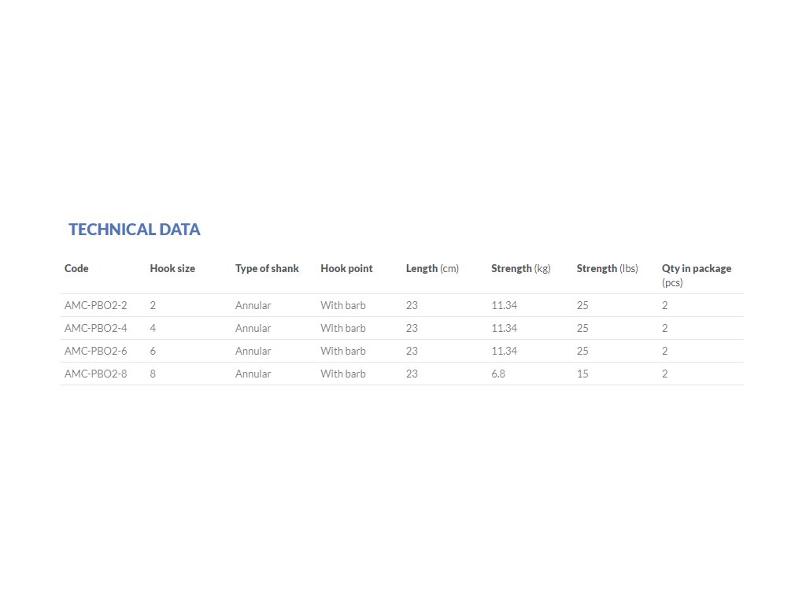Click hook size 8 cell
This screenshot has height=604, width=806.
[153, 374]
